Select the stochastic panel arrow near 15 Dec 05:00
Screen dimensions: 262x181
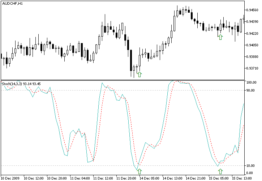(220, 171)
